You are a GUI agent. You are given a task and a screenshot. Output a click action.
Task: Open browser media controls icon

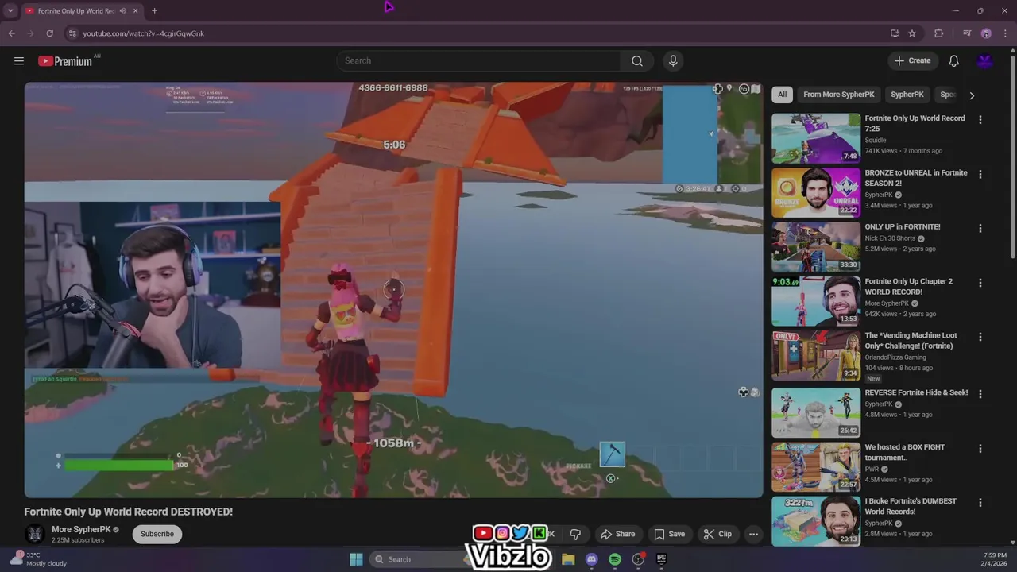pyautogui.click(x=967, y=33)
